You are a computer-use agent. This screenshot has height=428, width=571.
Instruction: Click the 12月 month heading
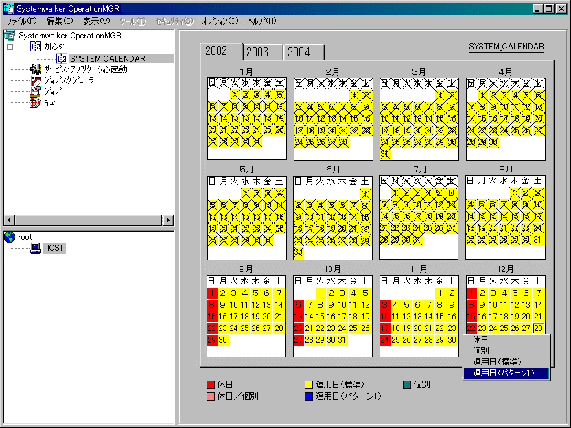pyautogui.click(x=505, y=269)
